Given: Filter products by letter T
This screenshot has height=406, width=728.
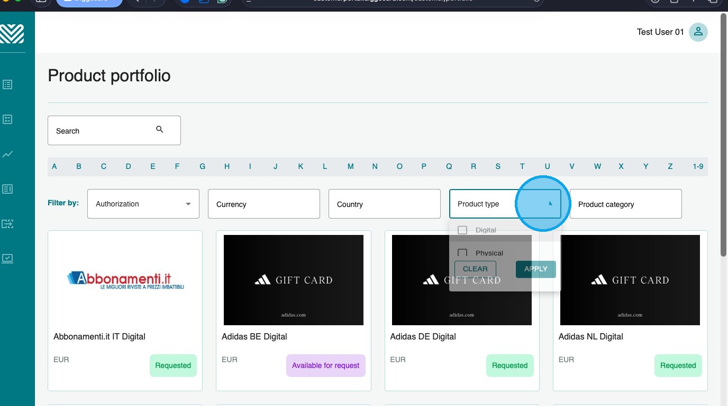Looking at the screenshot, I should point(522,166).
